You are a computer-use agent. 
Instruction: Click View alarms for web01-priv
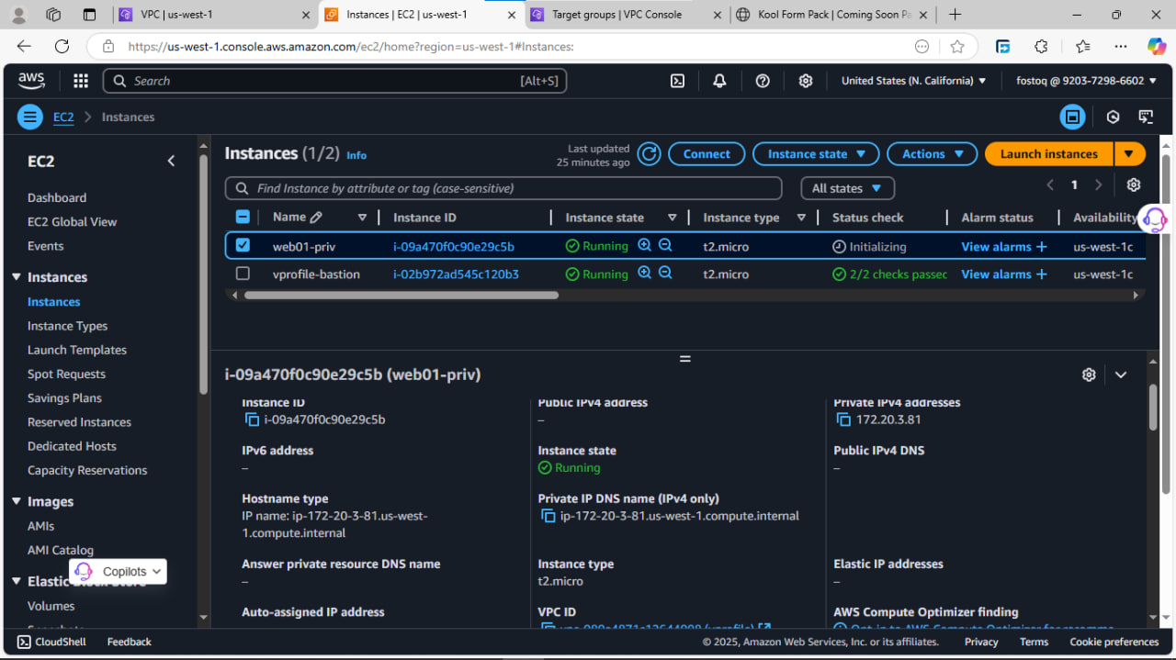coord(1004,246)
